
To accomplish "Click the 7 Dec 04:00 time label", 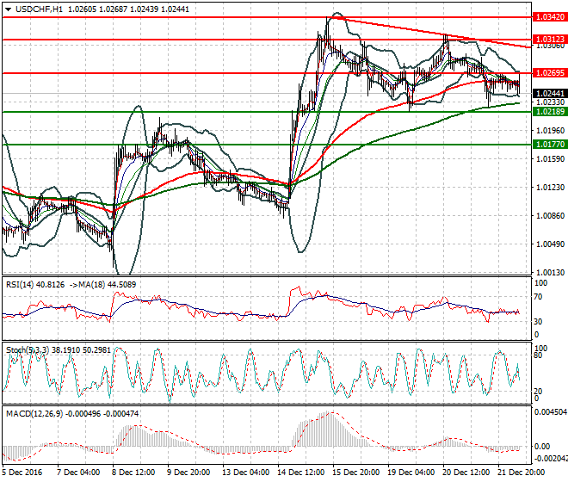I will point(78,473).
